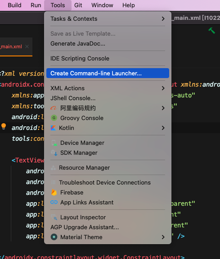The image size is (220, 259).
Task: Open the Git menu in the menu bar
Action: [78, 5]
